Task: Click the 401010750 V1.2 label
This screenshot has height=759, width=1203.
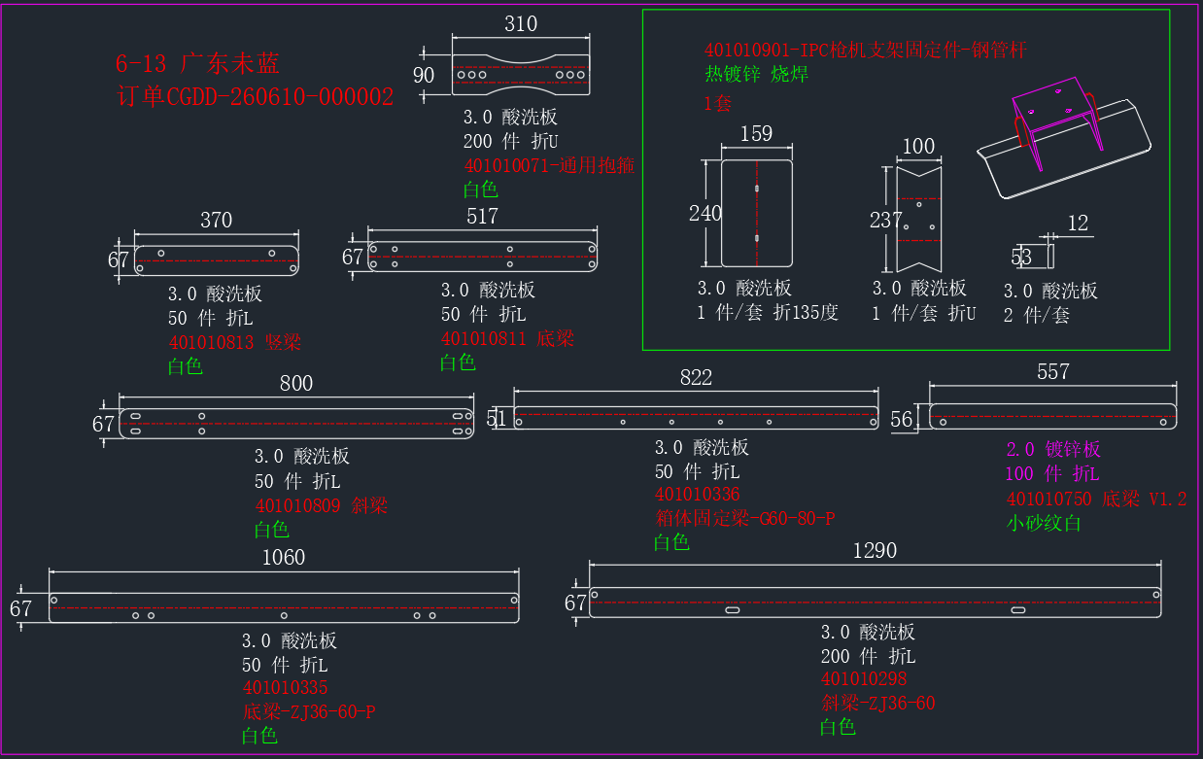Action: coord(1096,499)
